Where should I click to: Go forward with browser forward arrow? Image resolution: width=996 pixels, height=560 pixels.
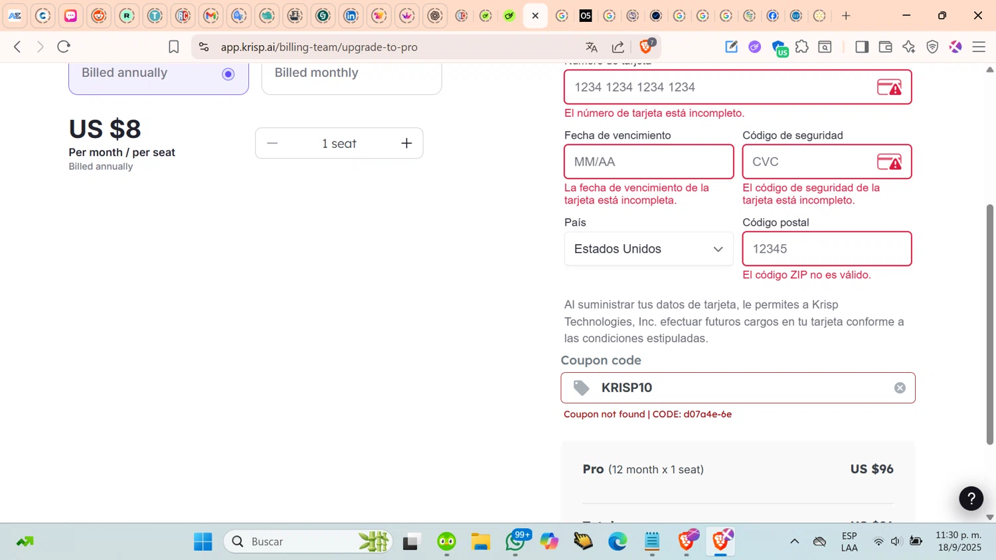click(x=40, y=46)
